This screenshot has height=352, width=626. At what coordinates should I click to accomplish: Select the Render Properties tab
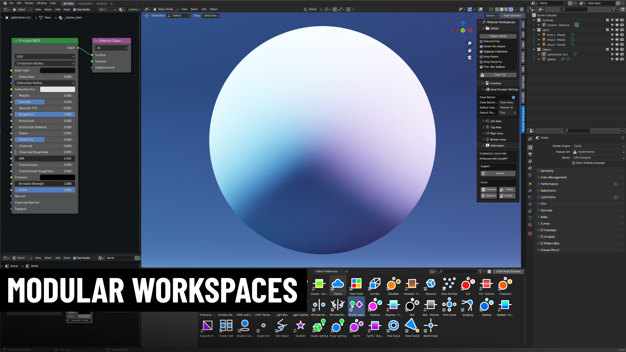(x=530, y=147)
